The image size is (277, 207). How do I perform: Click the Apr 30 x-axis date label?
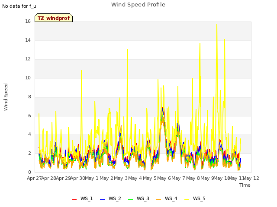coord(77,178)
